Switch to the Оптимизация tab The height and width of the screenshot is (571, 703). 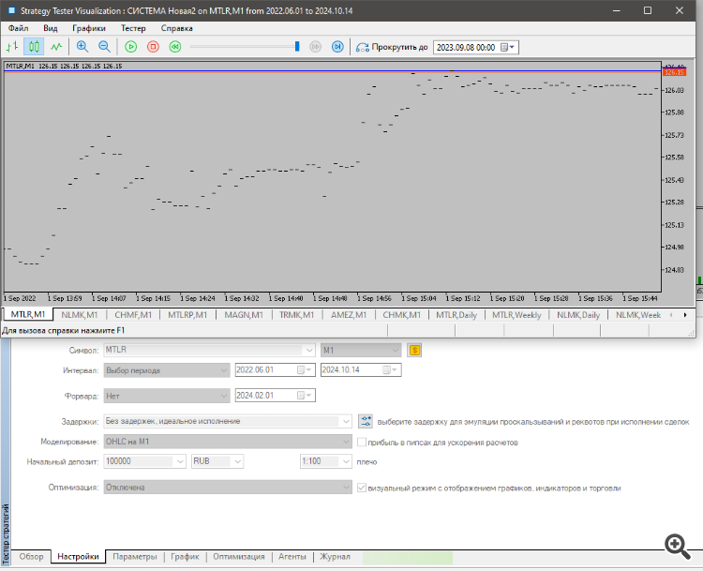[238, 557]
